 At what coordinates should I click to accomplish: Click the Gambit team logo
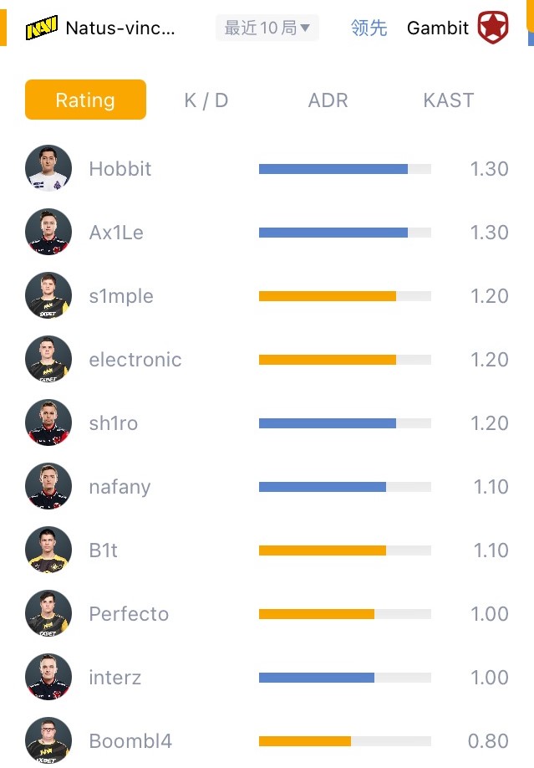point(493,28)
